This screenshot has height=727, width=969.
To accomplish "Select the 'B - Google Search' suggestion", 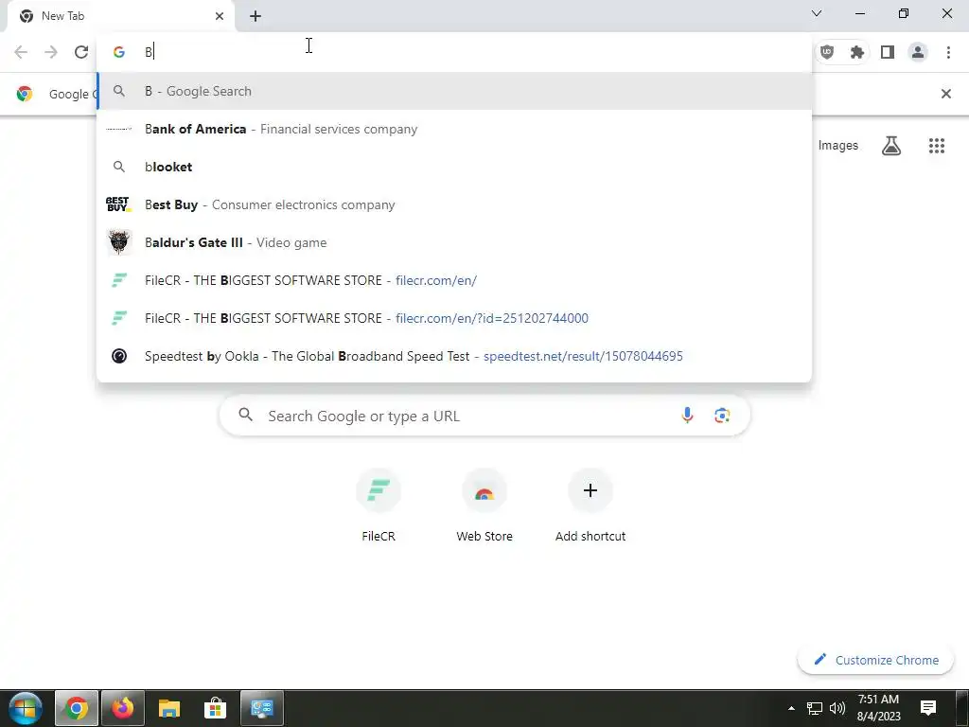I will pos(455,92).
